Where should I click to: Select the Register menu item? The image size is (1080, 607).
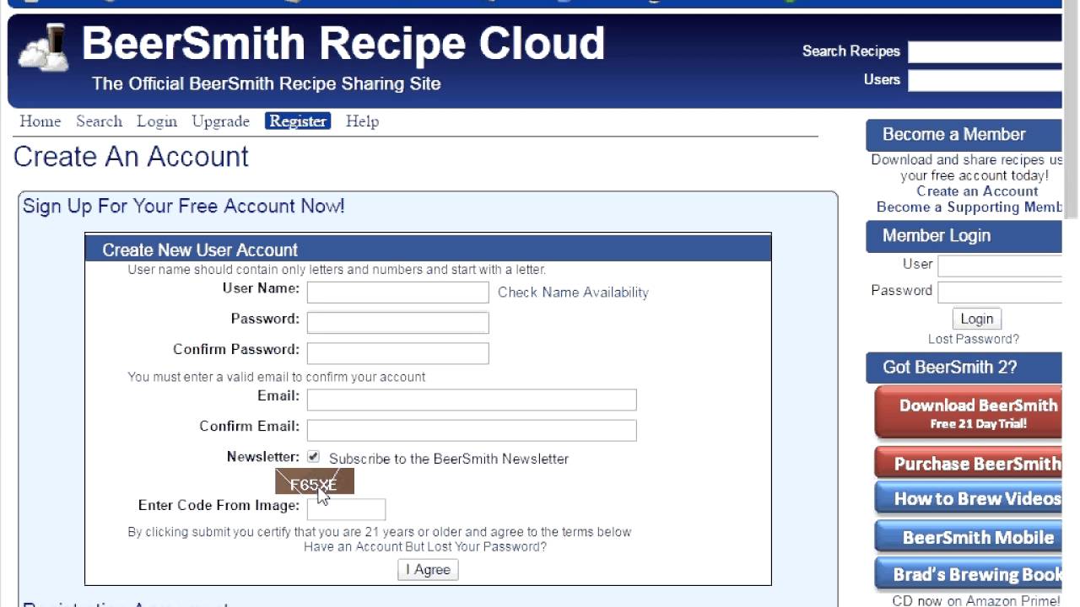[298, 121]
